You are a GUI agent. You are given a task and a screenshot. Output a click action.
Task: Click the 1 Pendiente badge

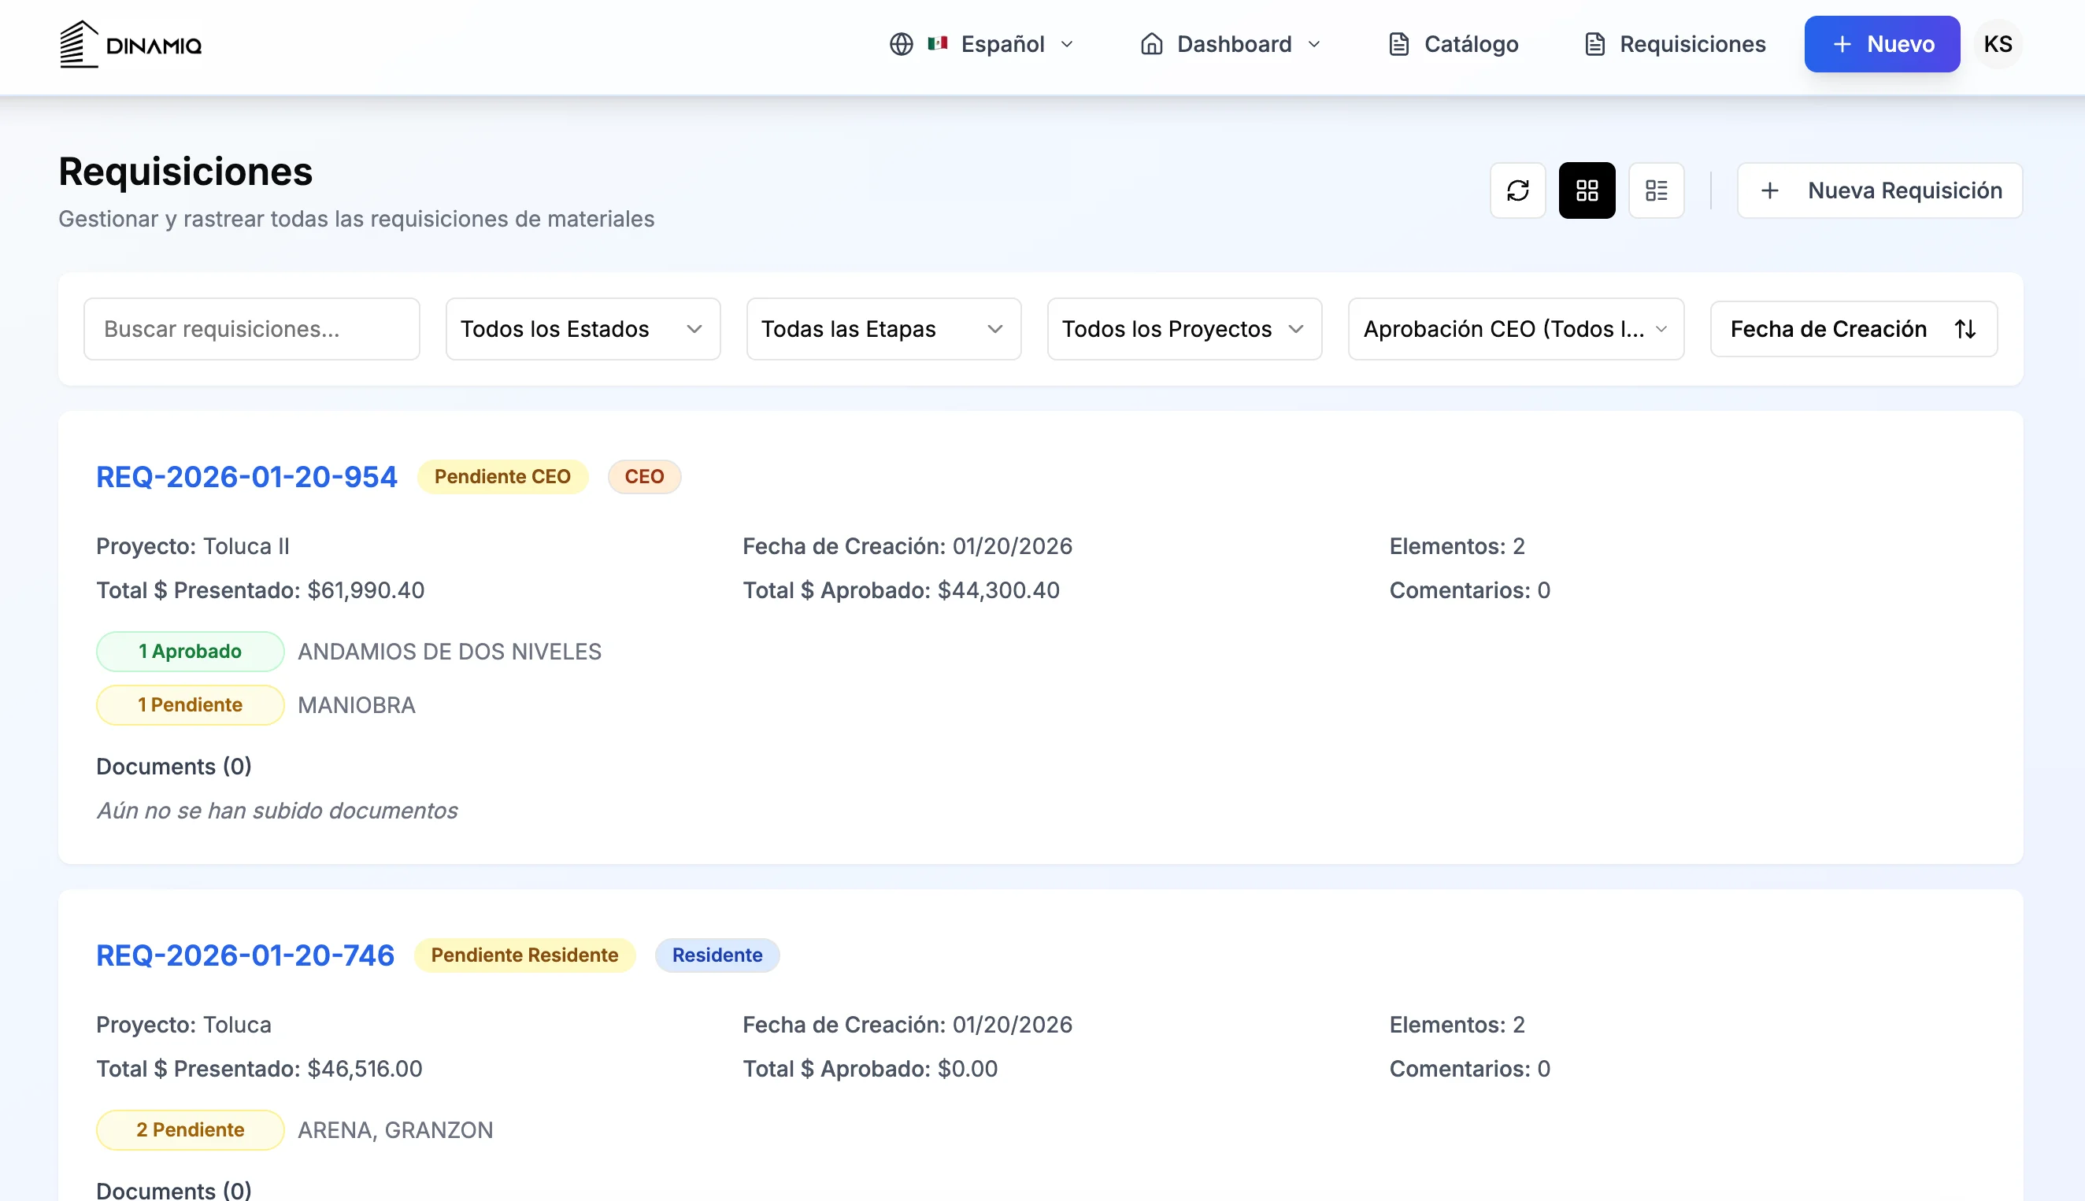191,705
